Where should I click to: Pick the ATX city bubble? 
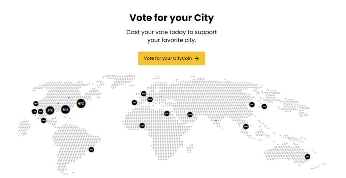(50, 111)
